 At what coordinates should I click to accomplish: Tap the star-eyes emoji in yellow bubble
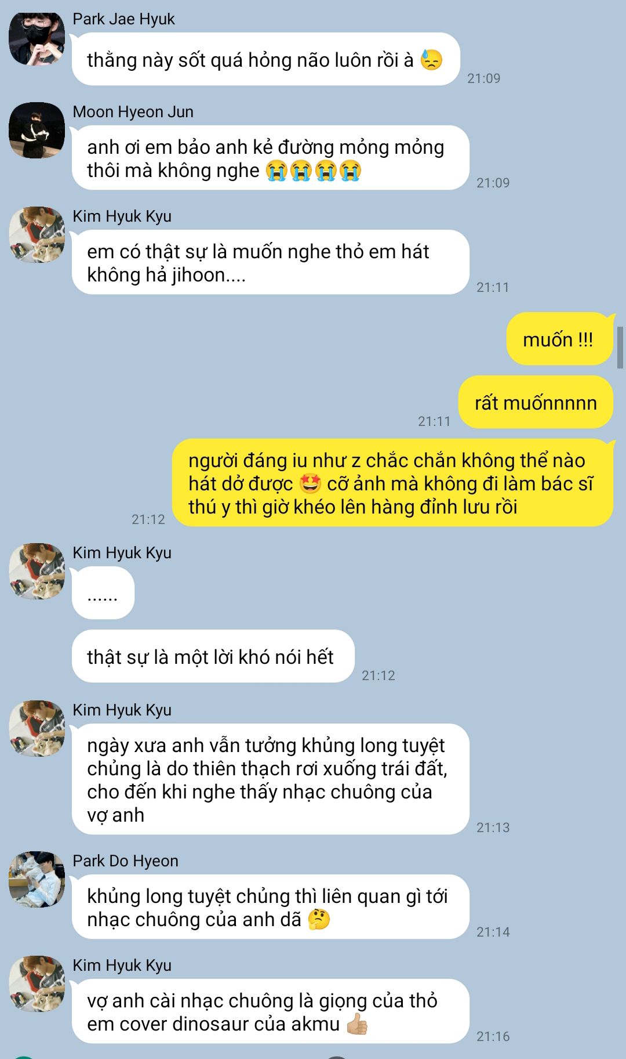tap(310, 483)
